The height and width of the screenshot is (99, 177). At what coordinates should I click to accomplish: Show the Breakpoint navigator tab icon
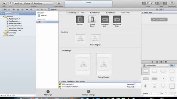(27, 10)
